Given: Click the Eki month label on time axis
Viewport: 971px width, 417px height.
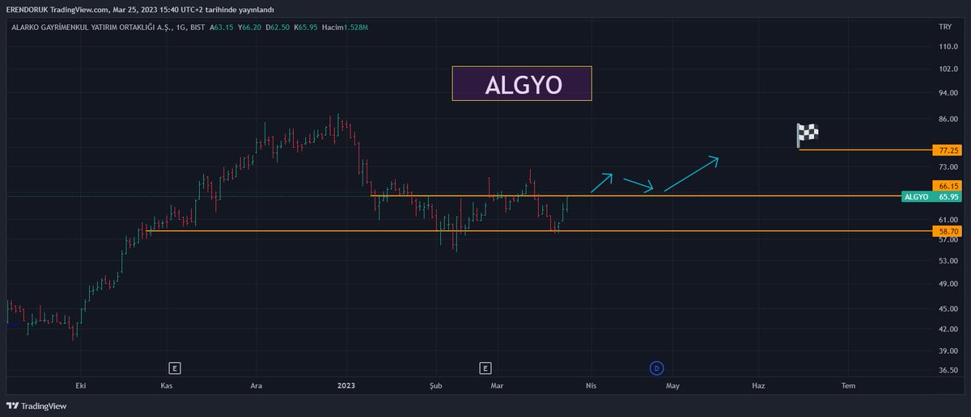Looking at the screenshot, I should click(x=79, y=386).
